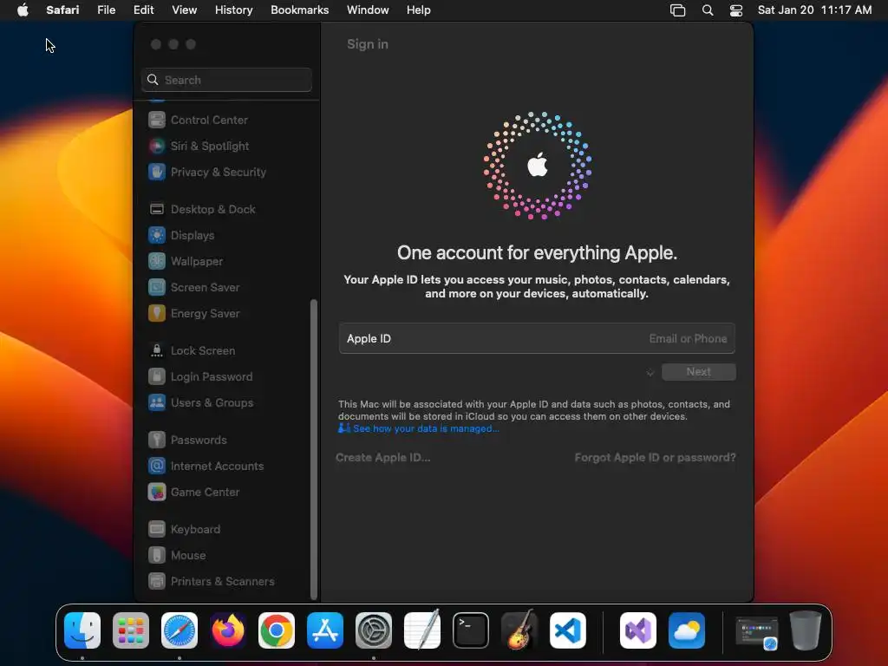888x666 pixels.
Task: Open the Help menu
Action: click(419, 10)
